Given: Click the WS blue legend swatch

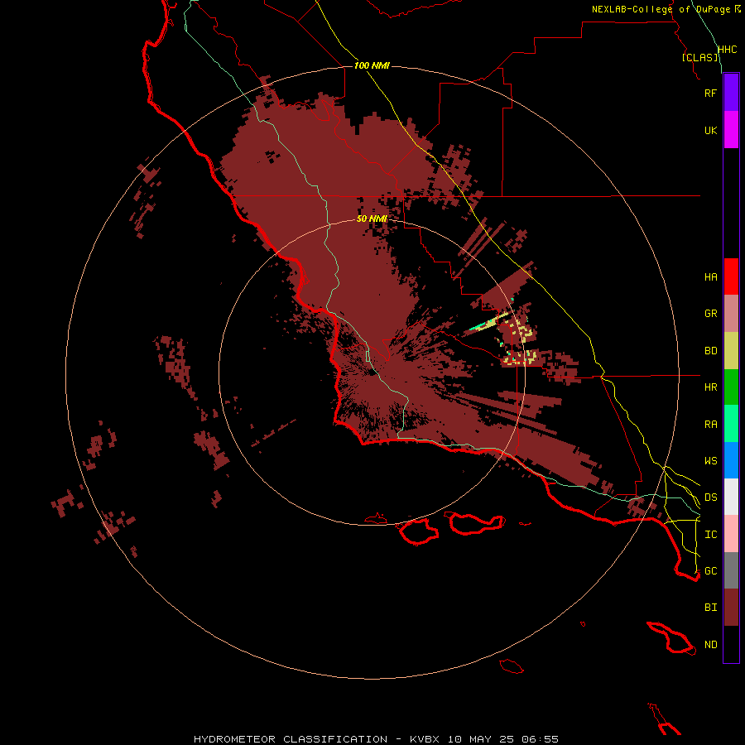Looking at the screenshot, I should (x=731, y=460).
